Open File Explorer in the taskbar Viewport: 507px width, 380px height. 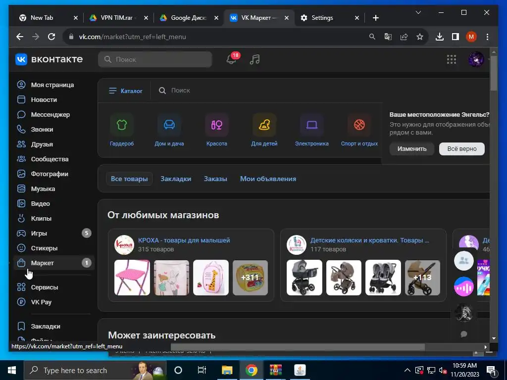point(227,370)
